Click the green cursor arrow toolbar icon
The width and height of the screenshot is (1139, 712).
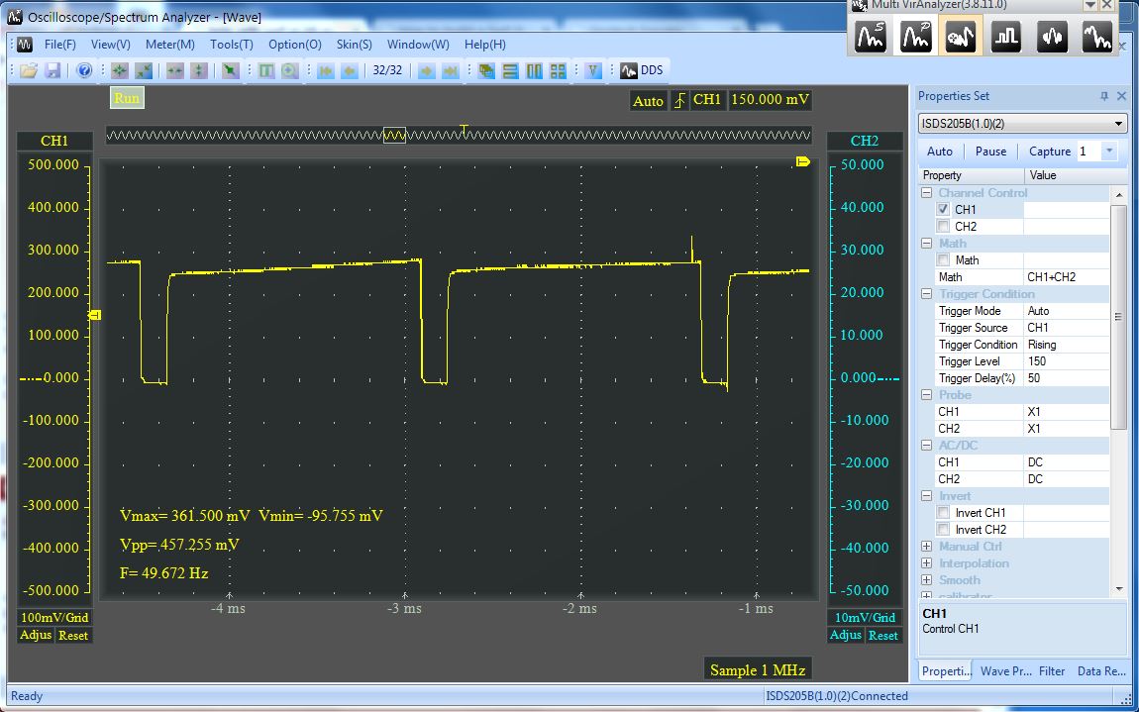coord(230,70)
